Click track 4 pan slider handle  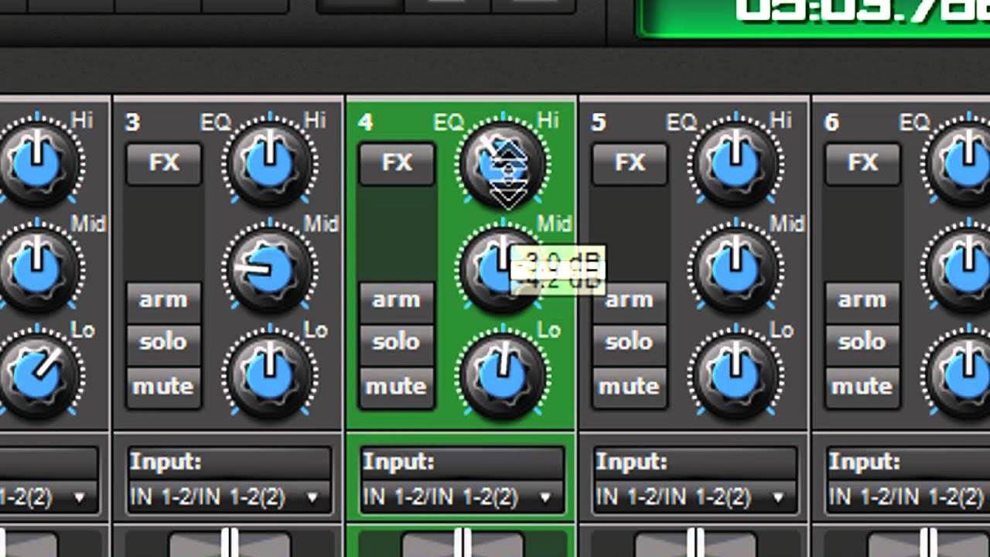(x=463, y=543)
